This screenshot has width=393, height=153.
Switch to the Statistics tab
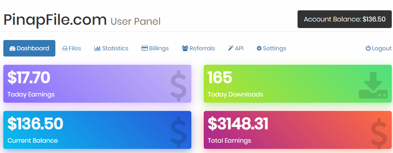(111, 48)
